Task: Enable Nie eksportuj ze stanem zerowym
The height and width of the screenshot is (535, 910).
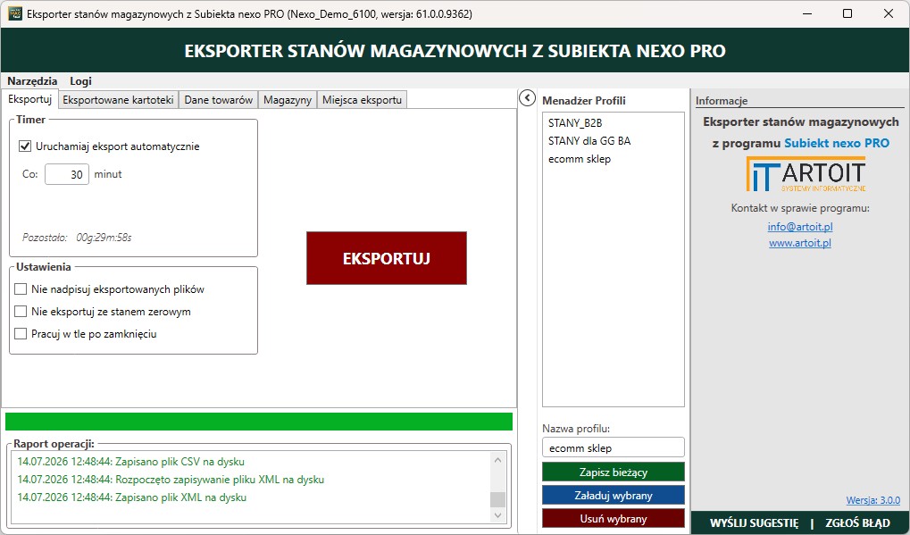Action: click(x=21, y=312)
